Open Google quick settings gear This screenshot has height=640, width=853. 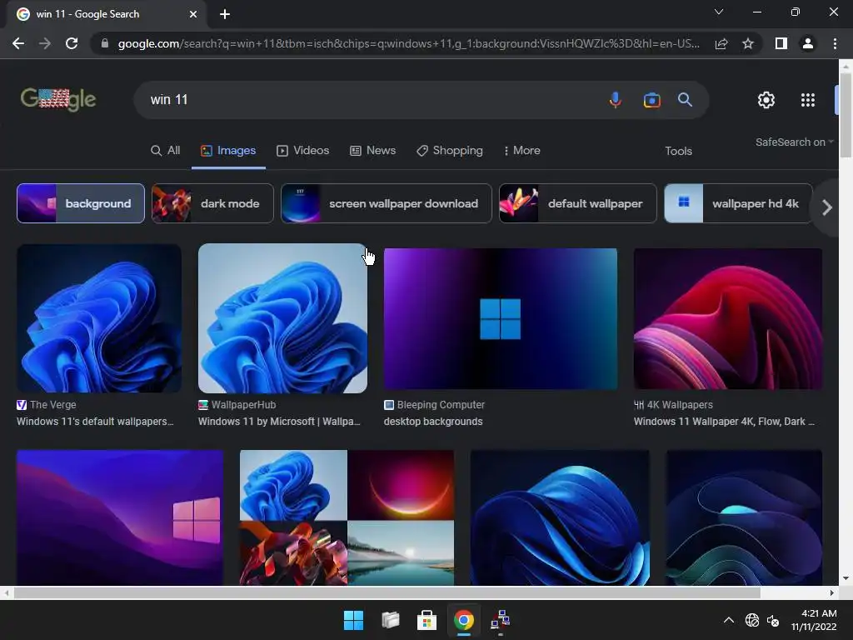pyautogui.click(x=766, y=100)
